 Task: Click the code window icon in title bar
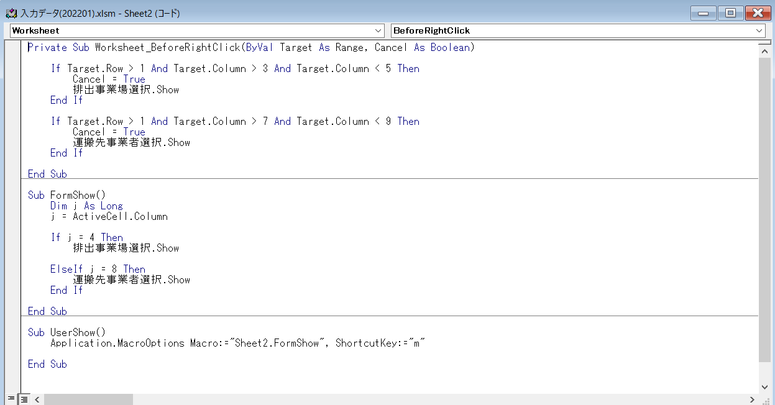[x=11, y=13]
